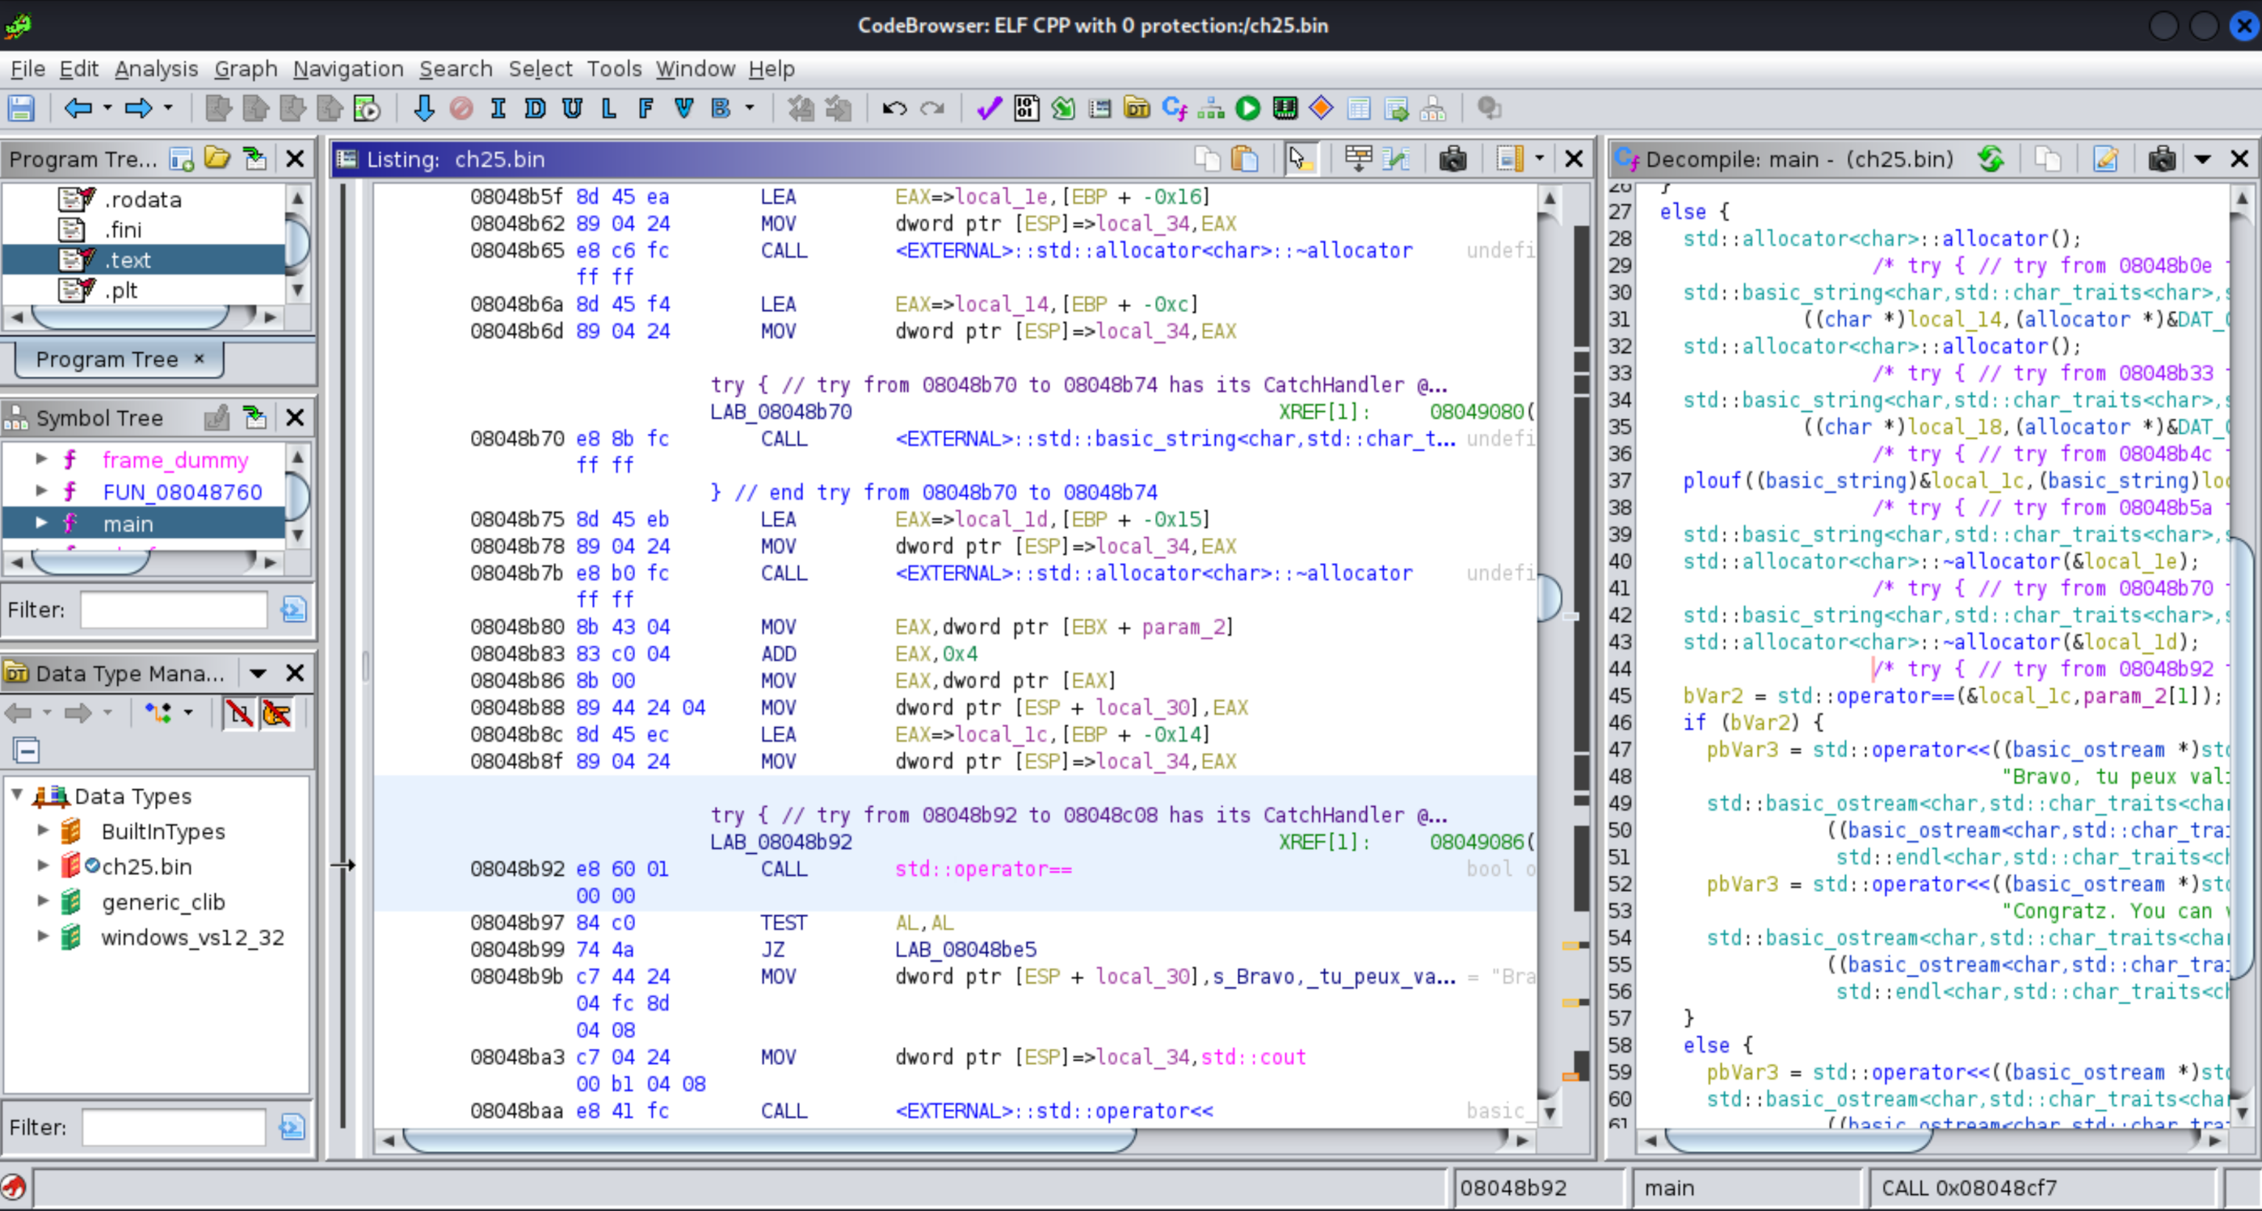Click the Next Bookmark (B) toolbar icon
The image size is (2262, 1211).
[x=721, y=108]
